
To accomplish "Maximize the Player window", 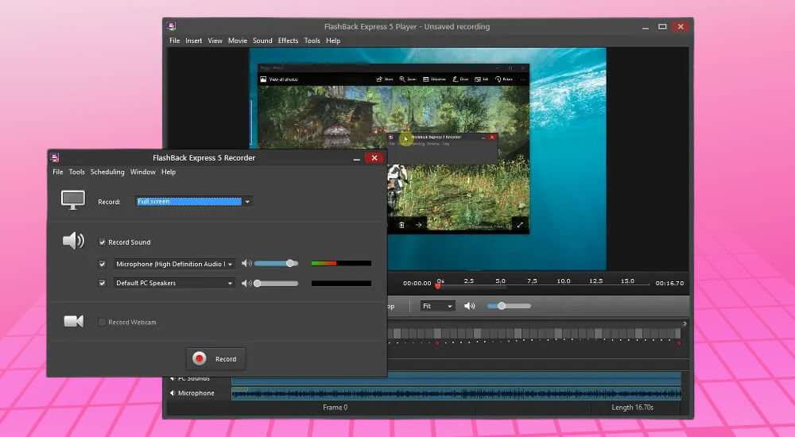I will 662,26.
